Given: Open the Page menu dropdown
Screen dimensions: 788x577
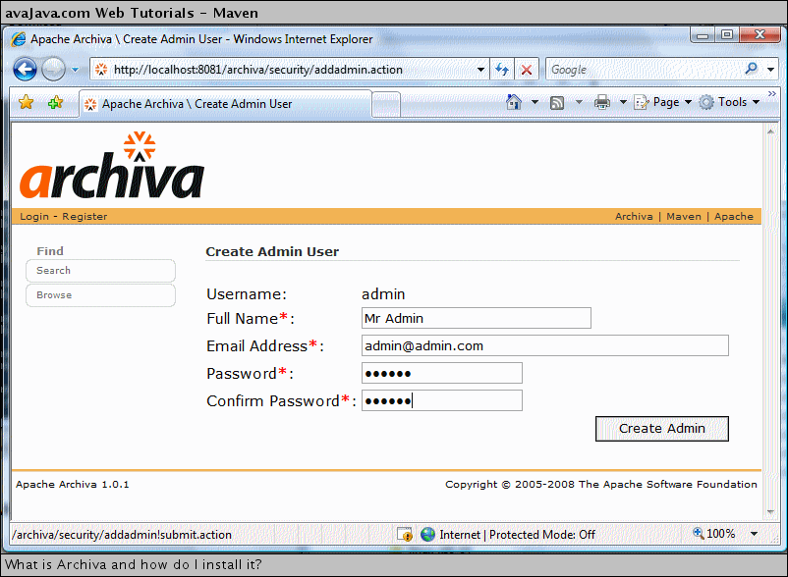Looking at the screenshot, I should [661, 101].
